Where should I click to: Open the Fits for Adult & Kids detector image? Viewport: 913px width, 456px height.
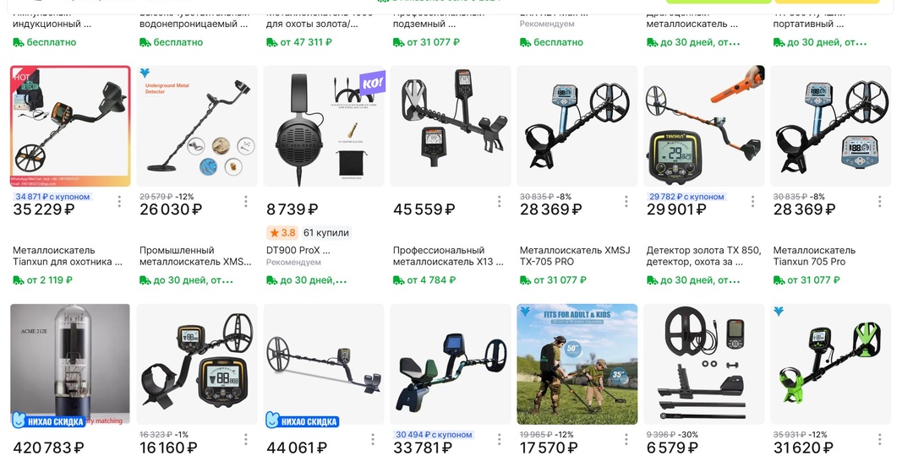(577, 364)
